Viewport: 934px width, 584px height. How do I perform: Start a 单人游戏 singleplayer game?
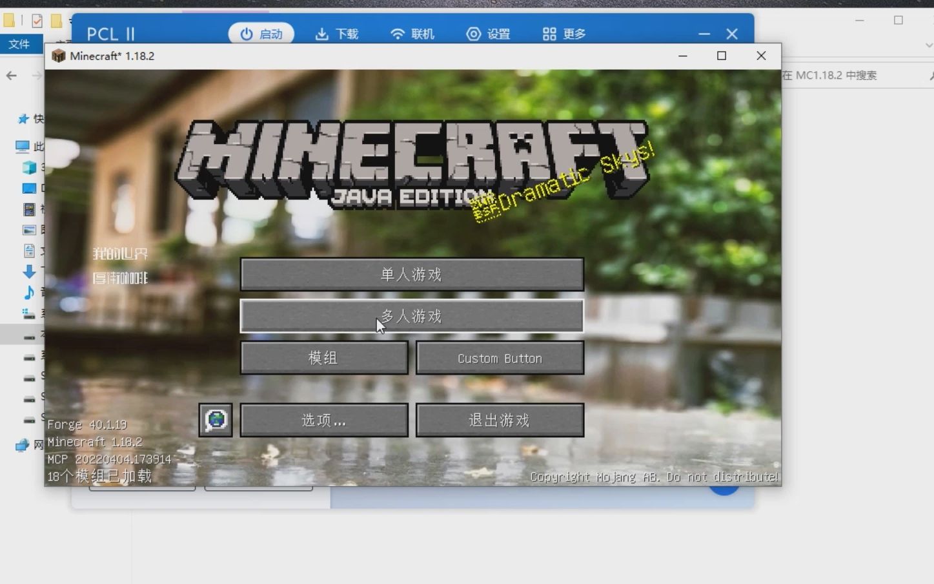pyautogui.click(x=412, y=275)
